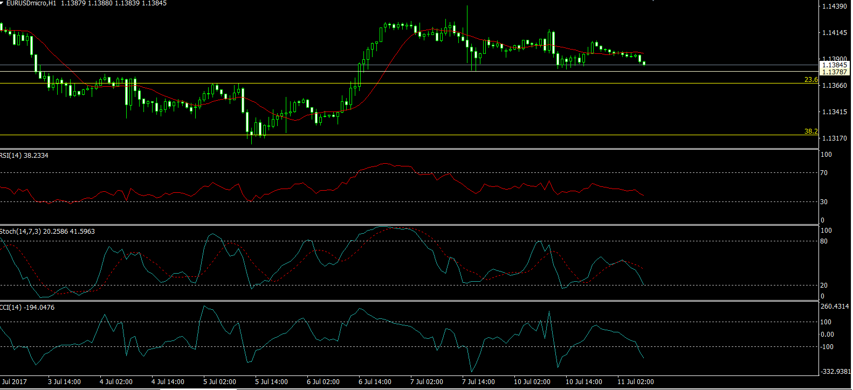This screenshot has height=390, width=853.
Task: Click the 38.2 Fibonacci level label
Action: point(811,131)
